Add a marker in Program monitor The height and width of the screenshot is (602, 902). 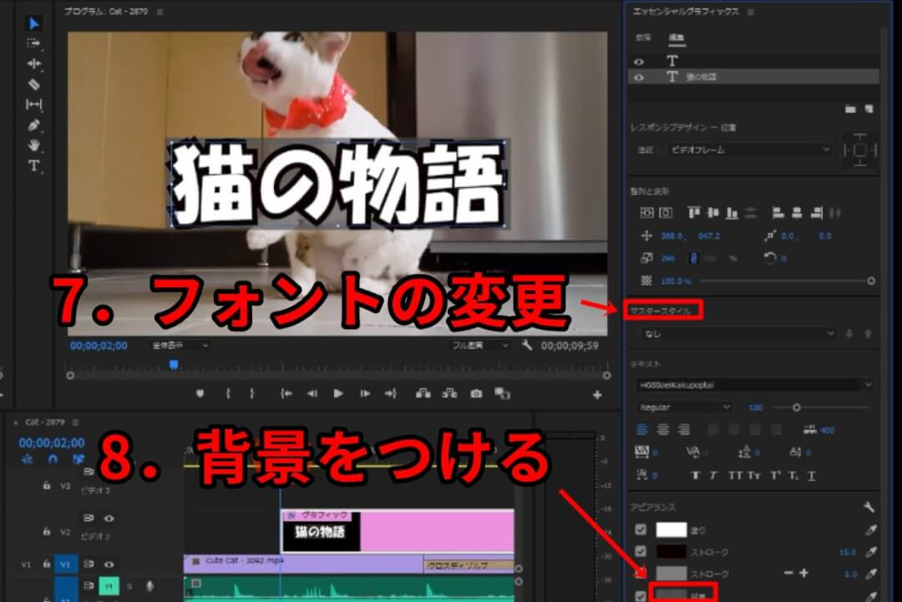pos(200,394)
